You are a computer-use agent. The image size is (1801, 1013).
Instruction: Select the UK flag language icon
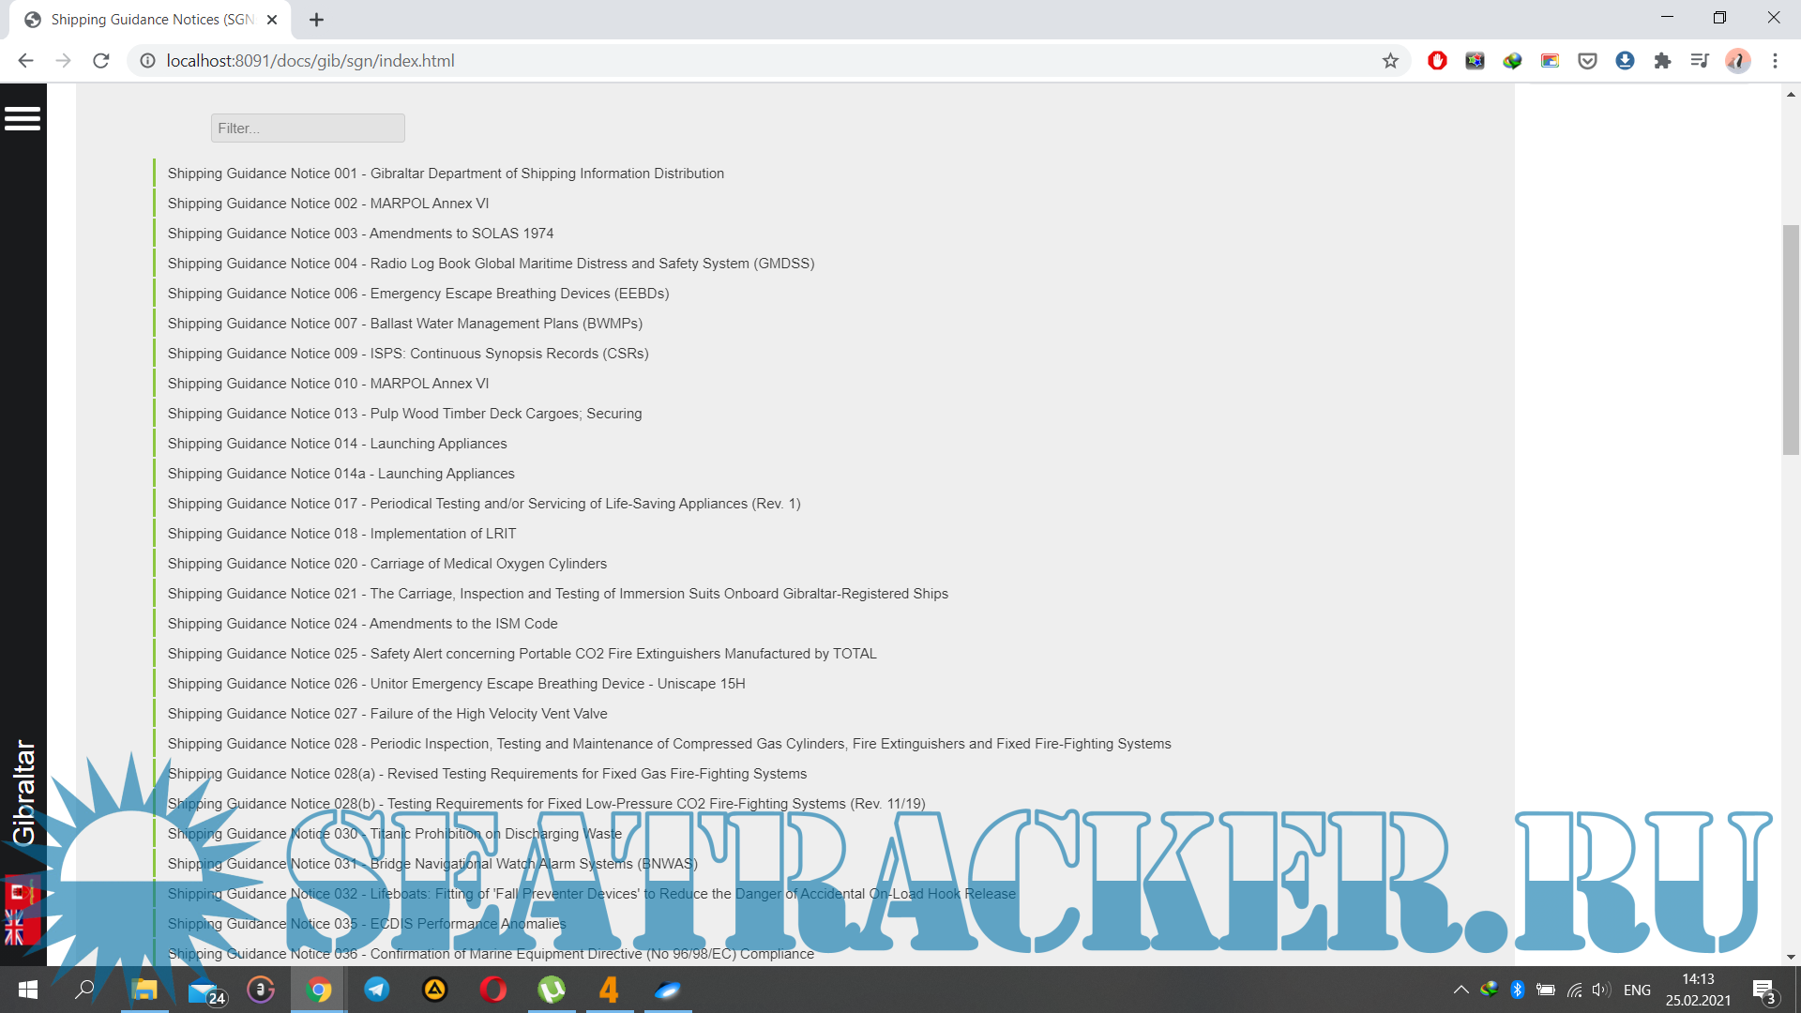(x=15, y=928)
